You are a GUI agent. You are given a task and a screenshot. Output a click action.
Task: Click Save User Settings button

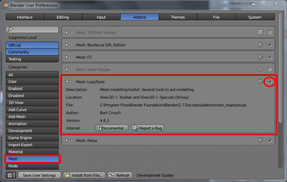pyautogui.click(x=39, y=175)
